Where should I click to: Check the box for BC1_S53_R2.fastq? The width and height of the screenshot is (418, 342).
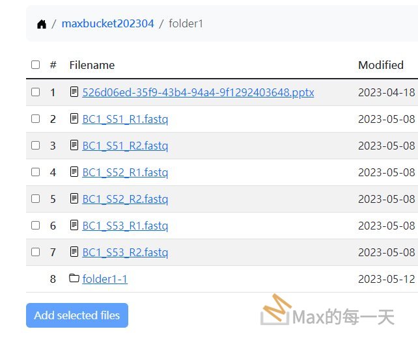(x=35, y=252)
